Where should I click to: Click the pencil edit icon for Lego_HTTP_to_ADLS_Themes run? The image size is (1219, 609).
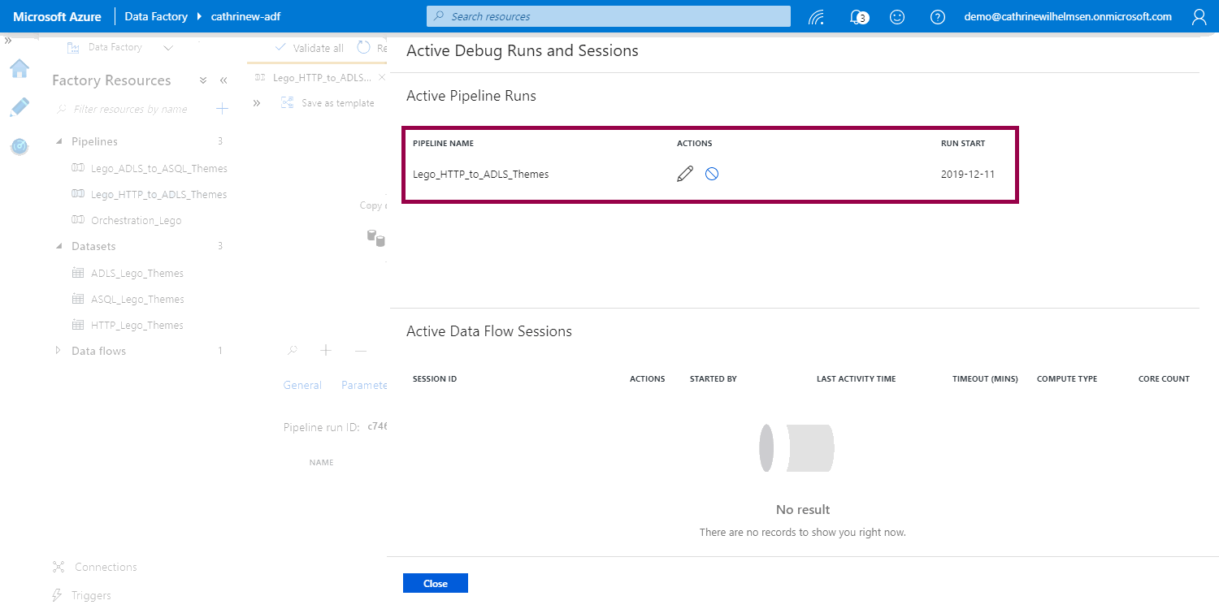click(x=685, y=174)
